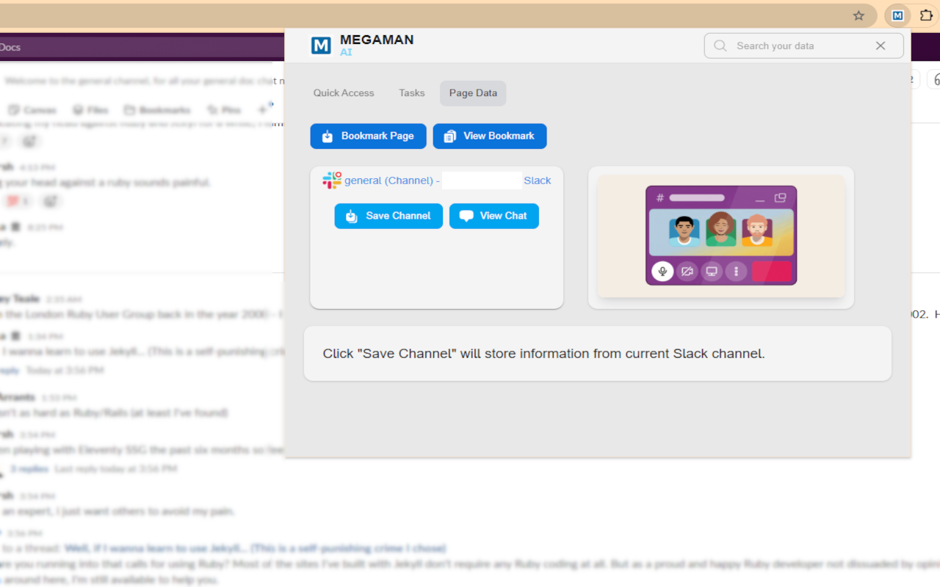Click the MEGAMAN title text
The width and height of the screenshot is (940, 587).
click(x=377, y=40)
